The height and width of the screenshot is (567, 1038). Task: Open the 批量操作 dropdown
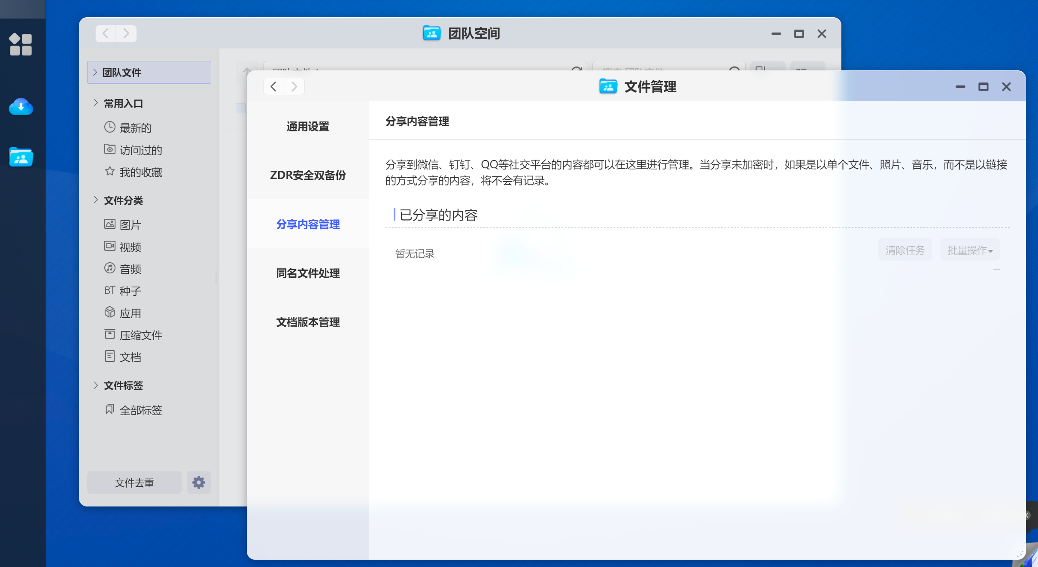click(x=970, y=250)
